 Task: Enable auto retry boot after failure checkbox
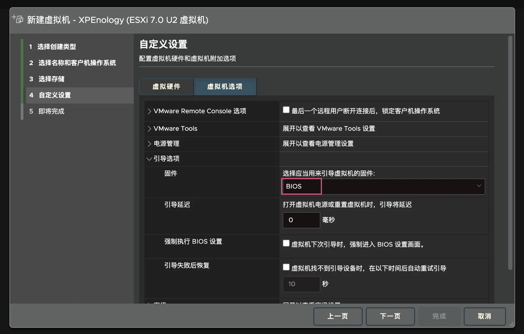(286, 267)
